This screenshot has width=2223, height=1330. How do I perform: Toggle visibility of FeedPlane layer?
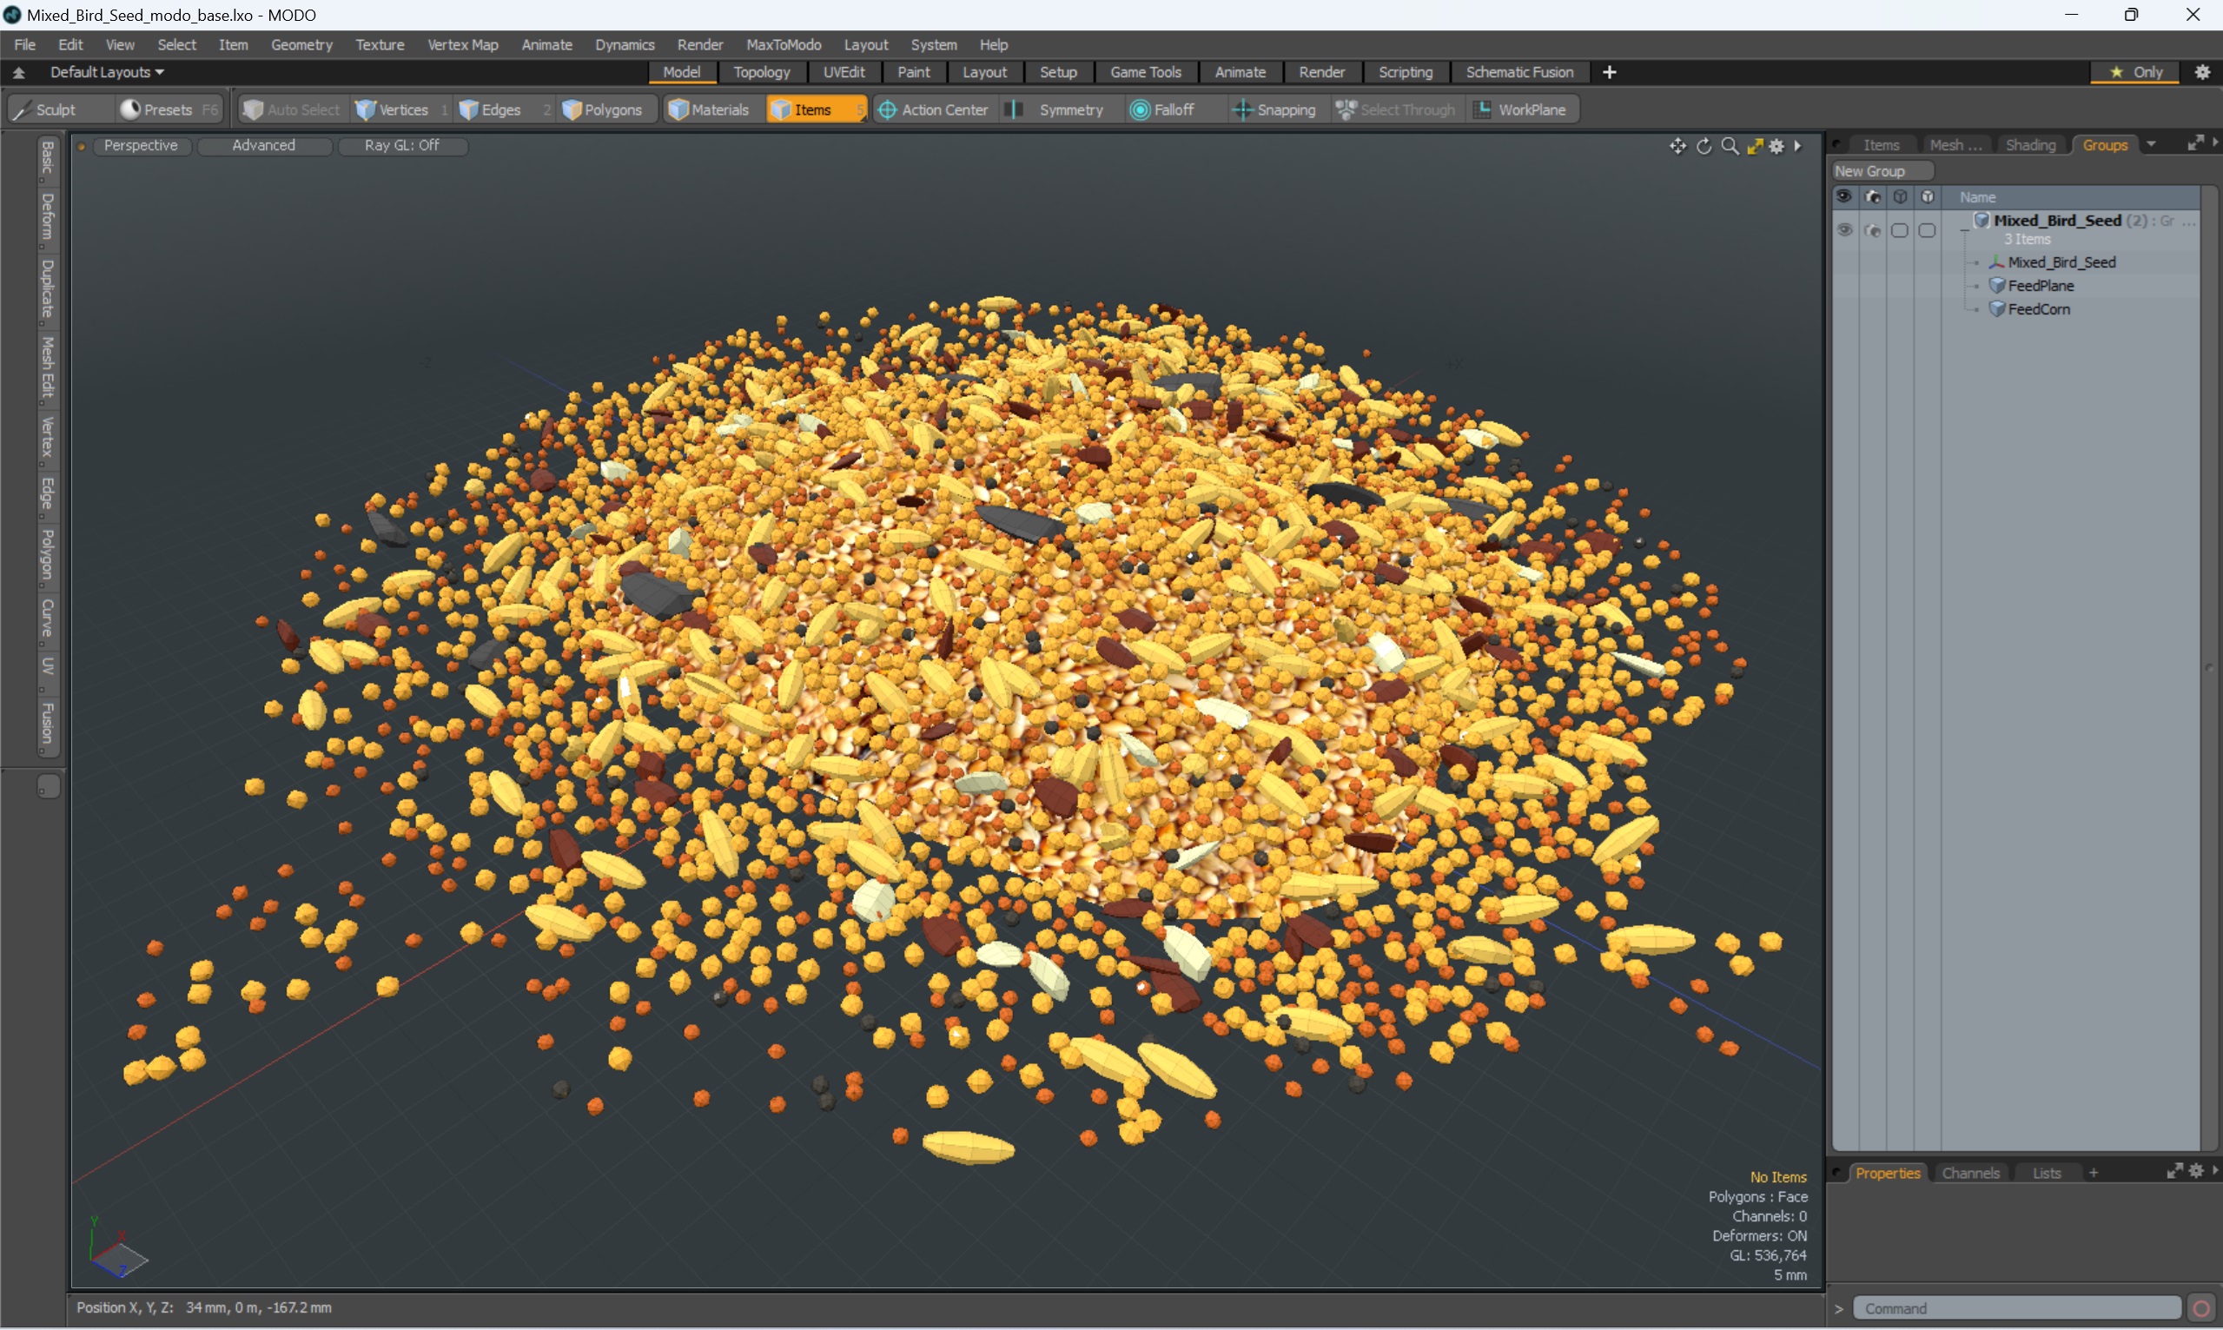click(x=1843, y=285)
